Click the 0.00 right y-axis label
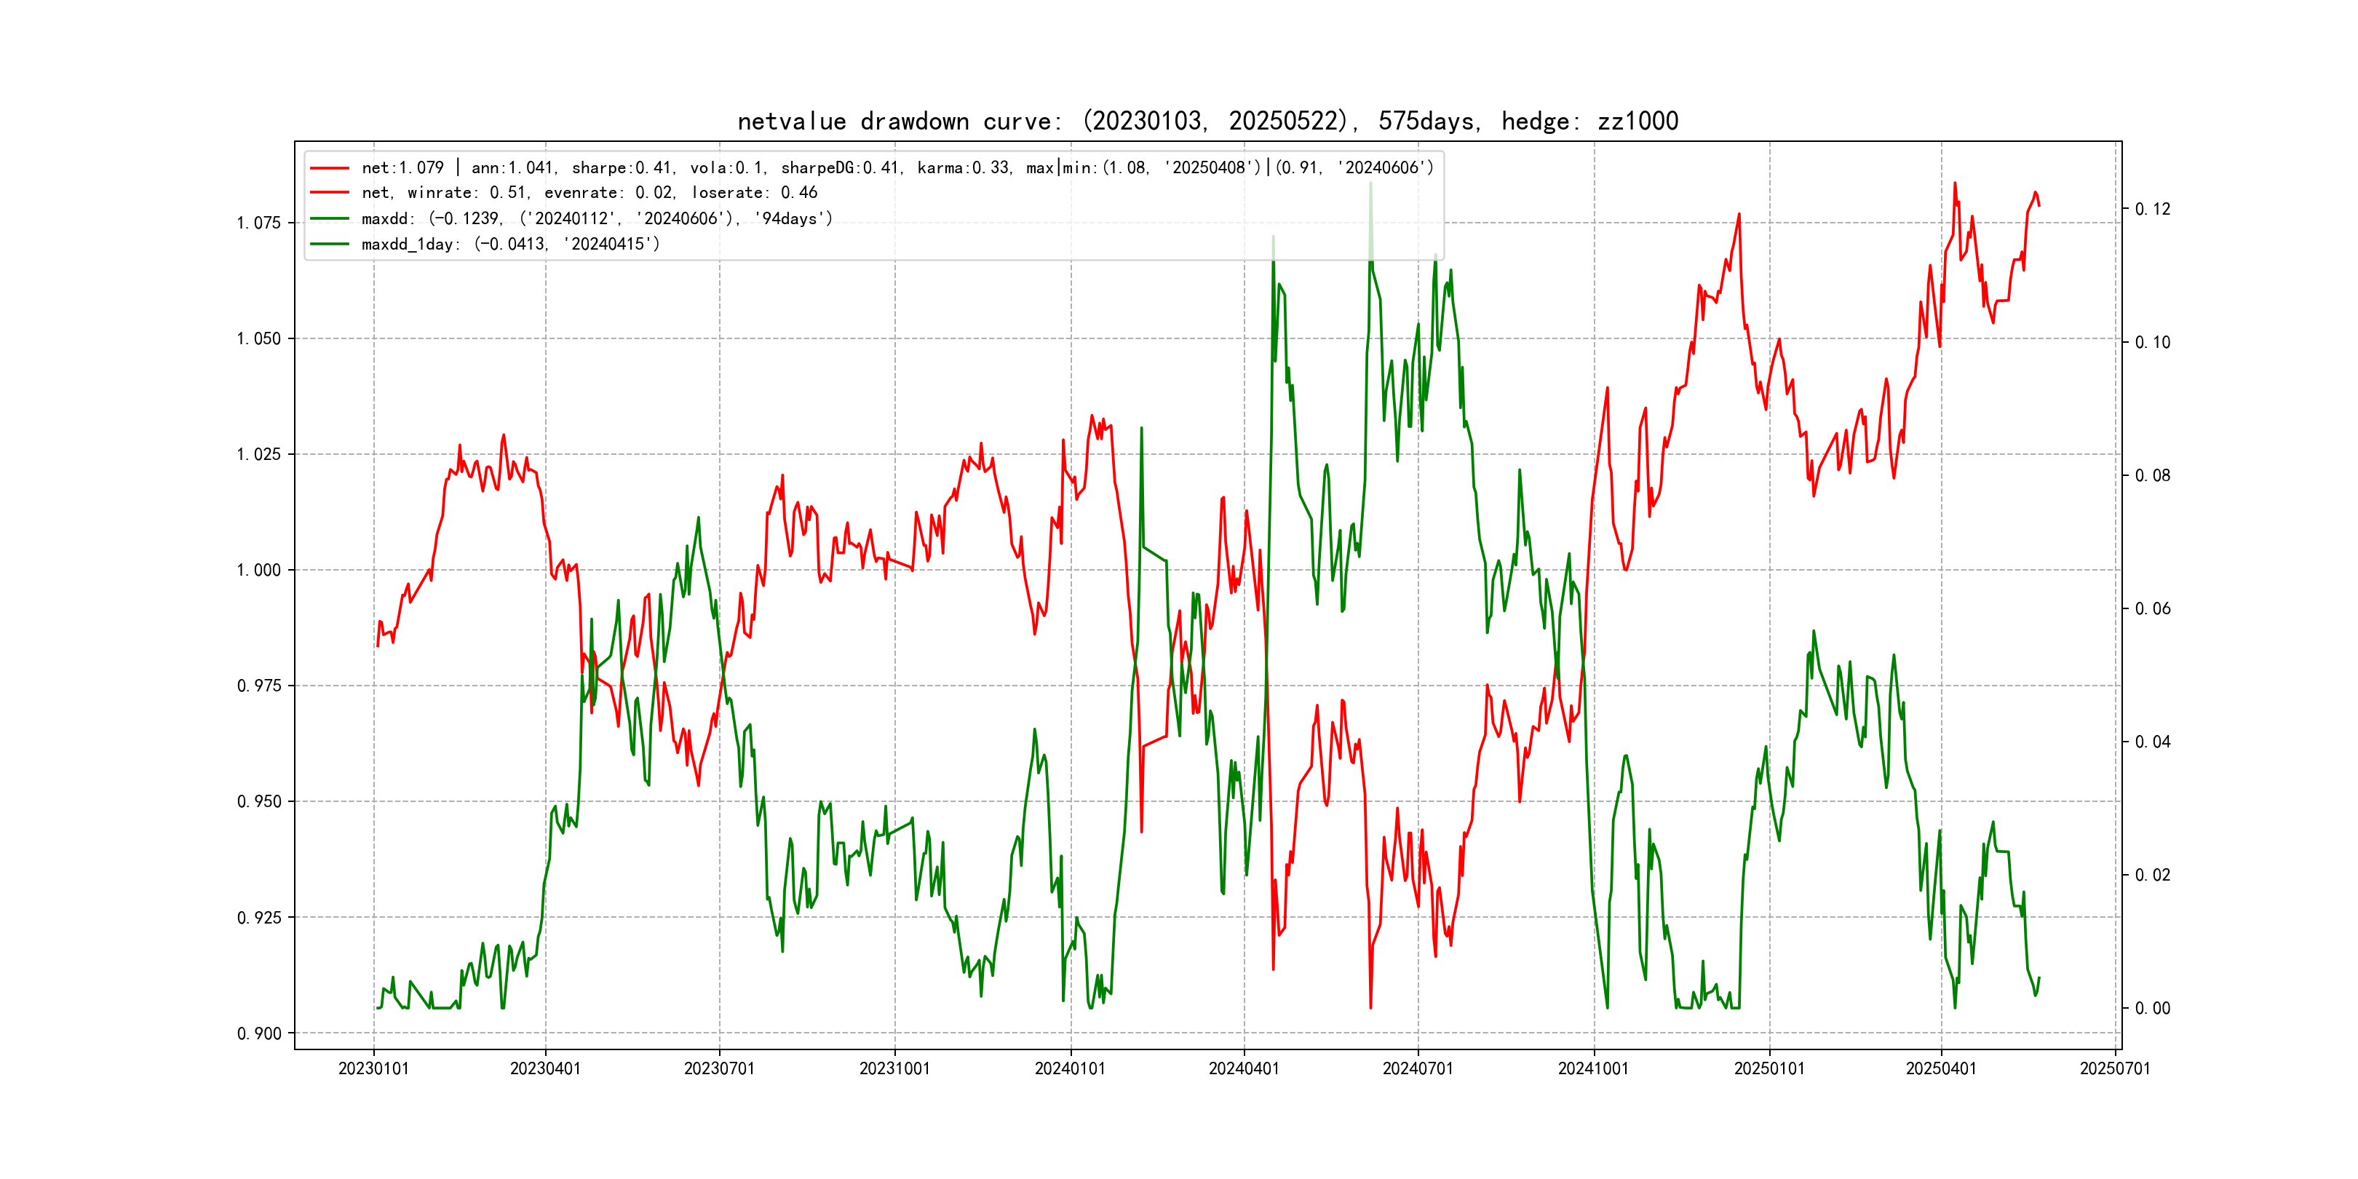Viewport: 2358px width, 1179px height. [2152, 1009]
